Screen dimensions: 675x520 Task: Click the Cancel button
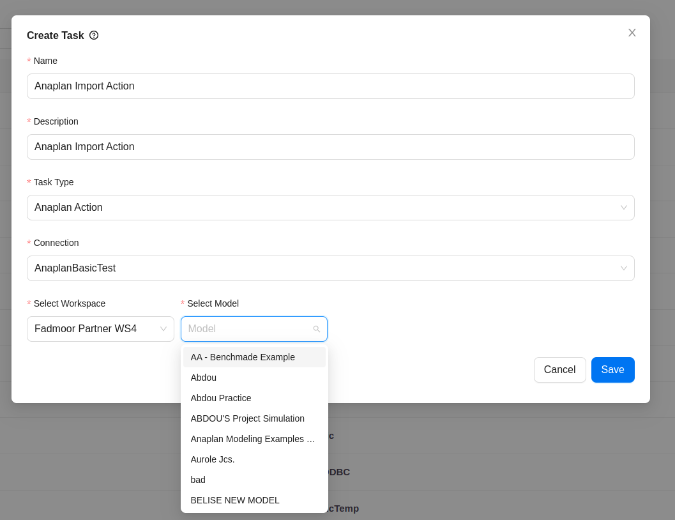(x=559, y=370)
